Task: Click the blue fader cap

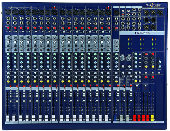Action: point(115,118)
